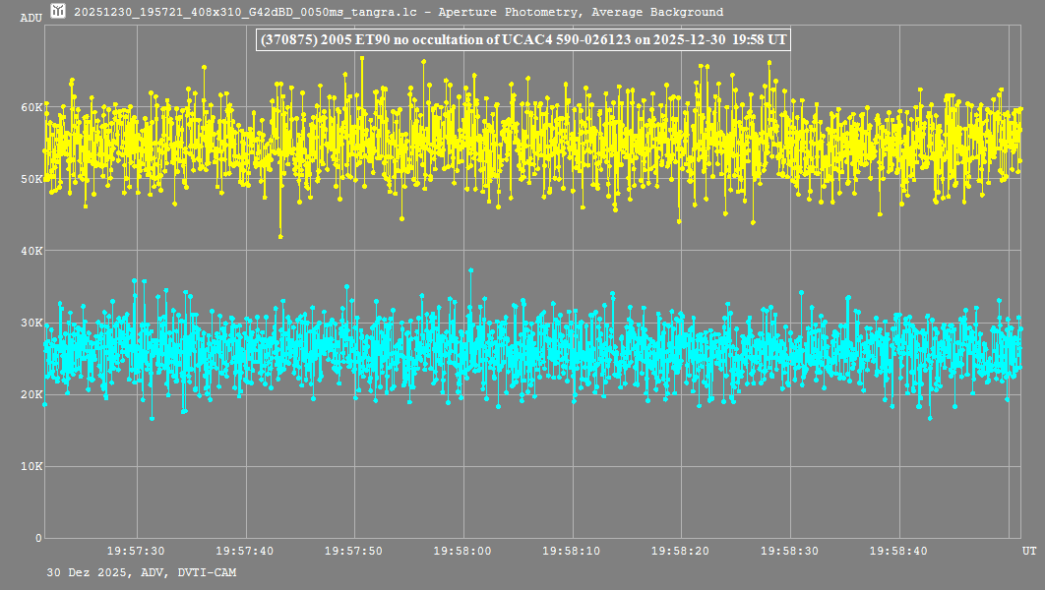Click the 10K y-axis label

[x=31, y=466]
